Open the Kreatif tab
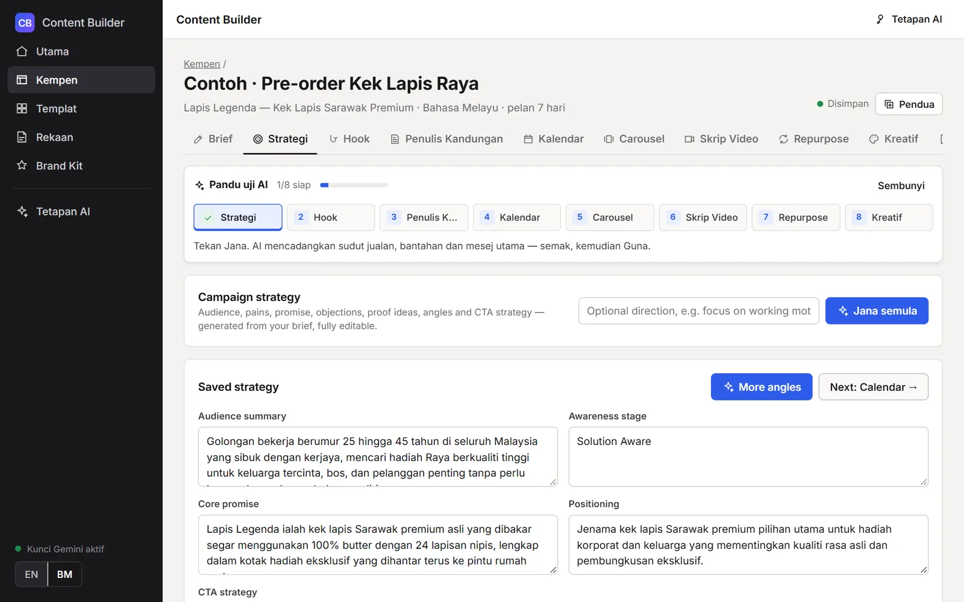This screenshot has width=964, height=602. click(894, 139)
